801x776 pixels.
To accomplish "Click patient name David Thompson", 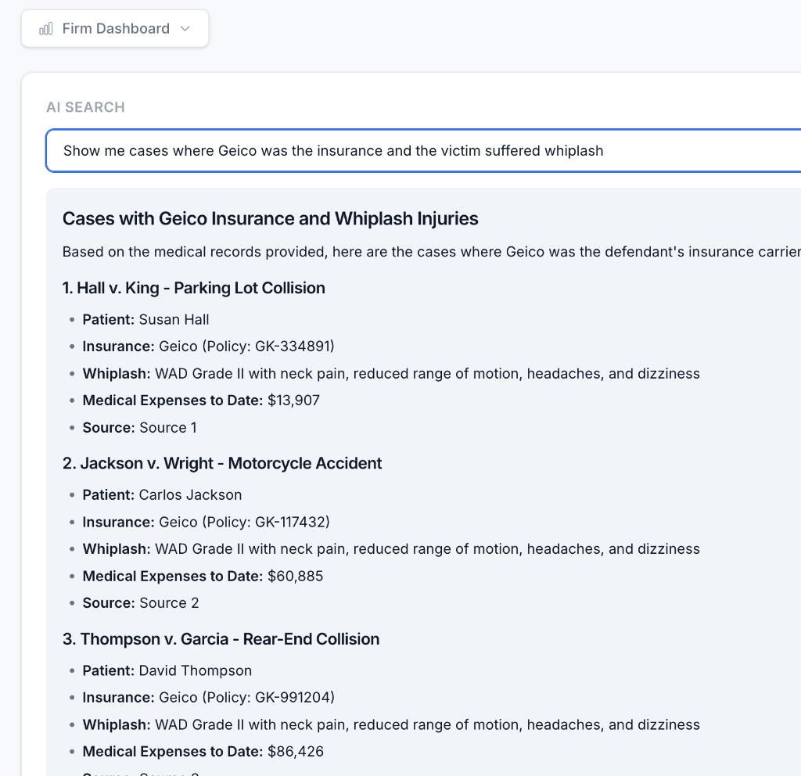I will coord(194,670).
